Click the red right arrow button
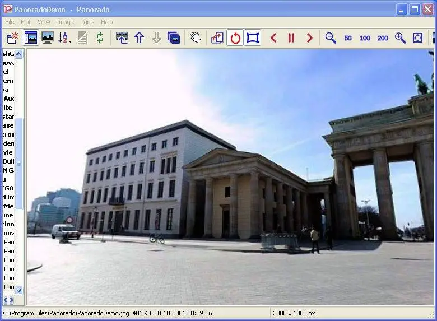 click(309, 38)
